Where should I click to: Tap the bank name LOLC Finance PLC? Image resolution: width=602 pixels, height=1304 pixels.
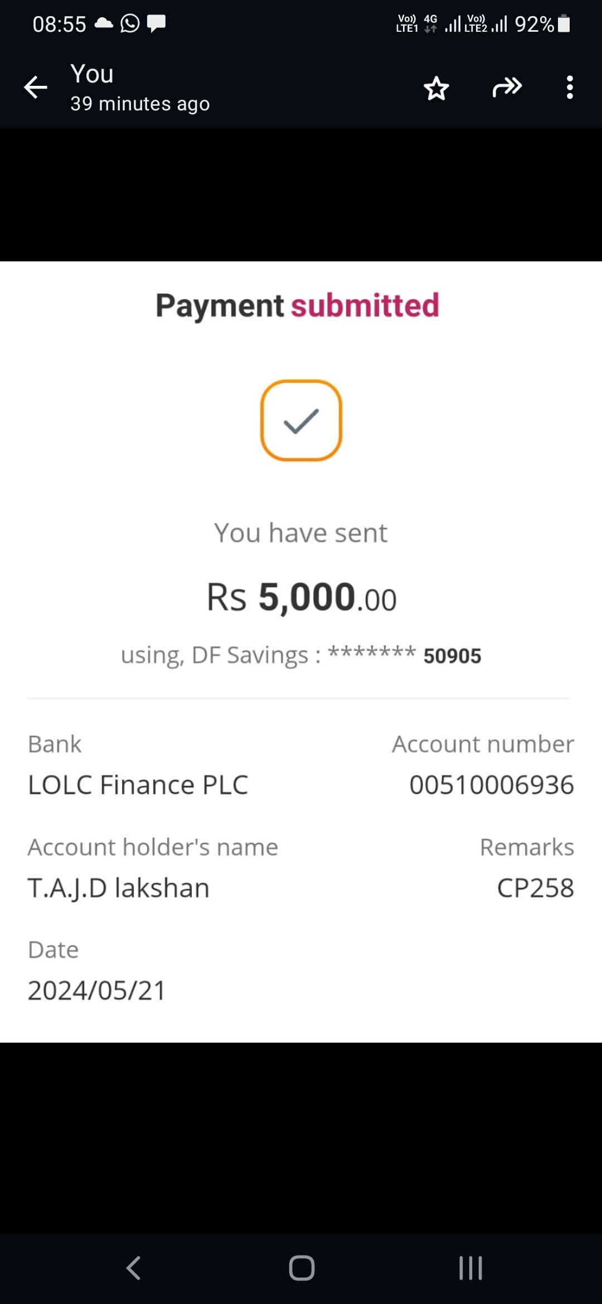(138, 785)
